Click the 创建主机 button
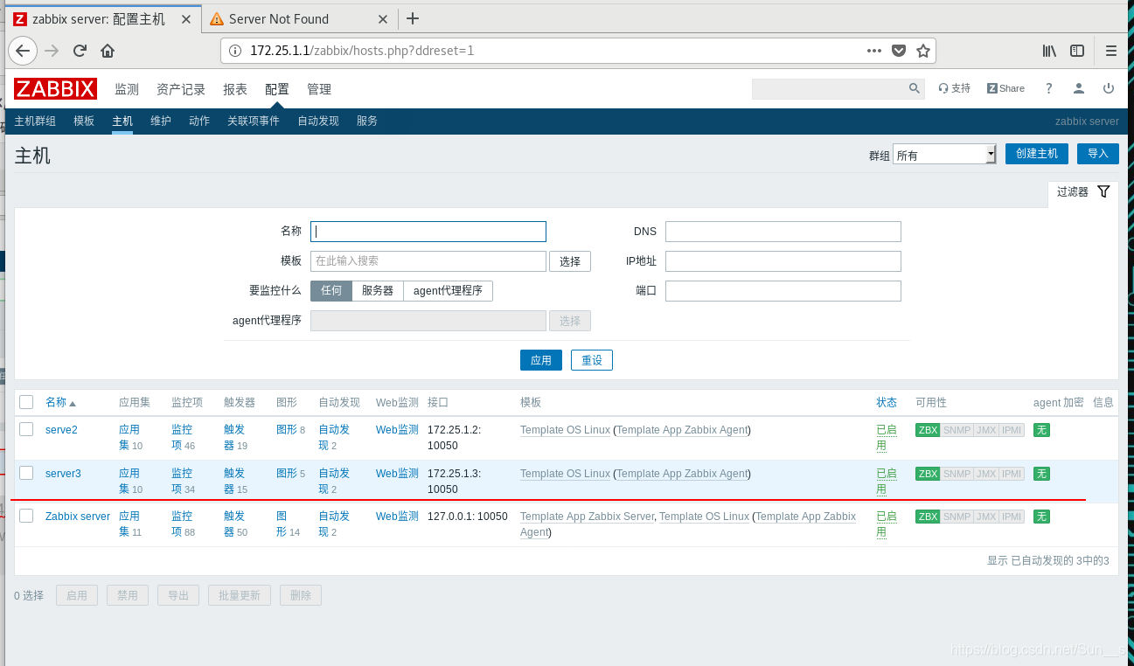This screenshot has width=1134, height=666. (x=1037, y=154)
